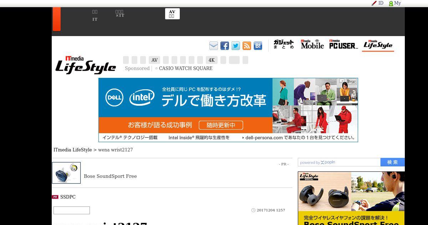Focus the popIn search input field
This screenshot has height=225, width=428.
(339, 162)
